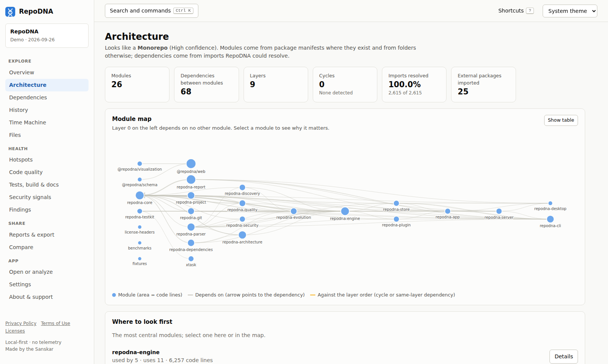Open the Licenses link
This screenshot has height=364, width=608.
[15, 331]
